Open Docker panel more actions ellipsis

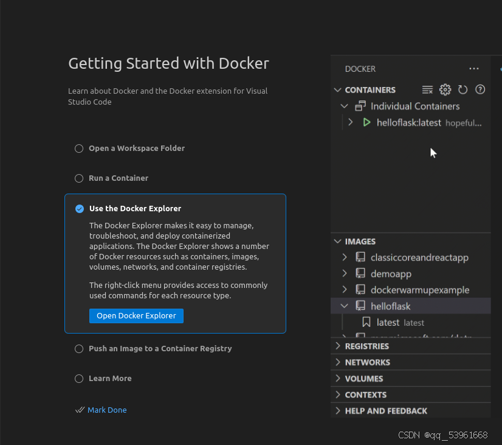point(474,69)
